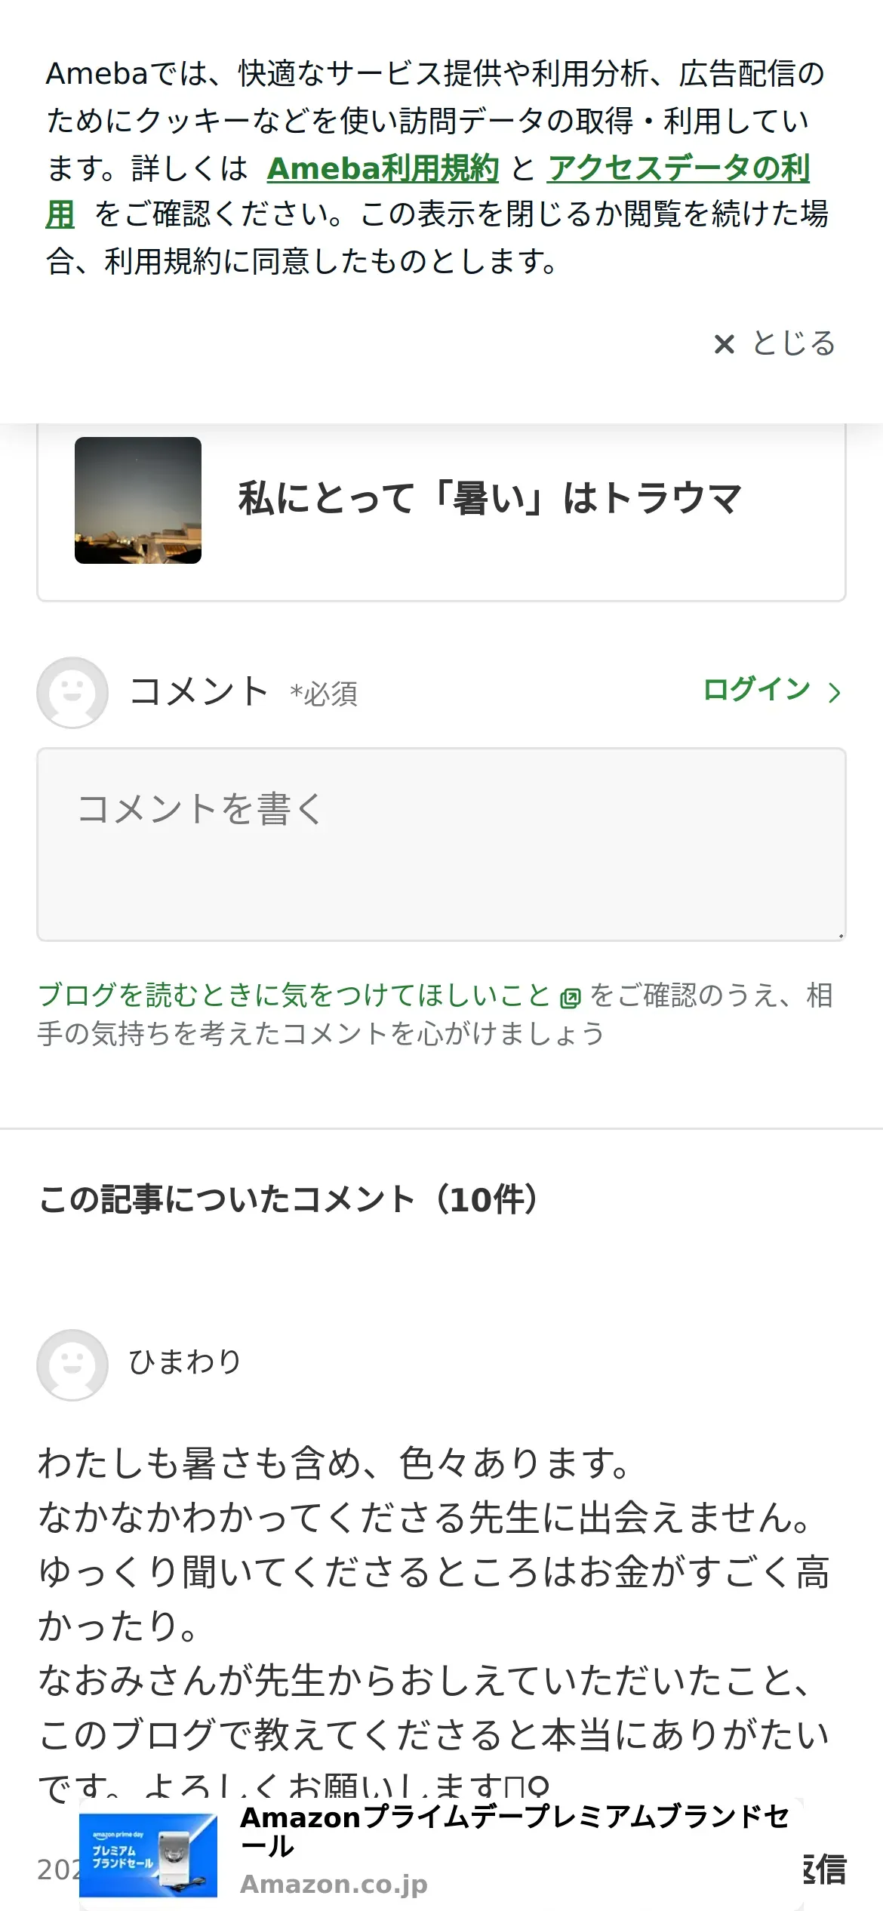This screenshot has width=883, height=1911.
Task: Click the chevron arrow next to ログイン
Action: [834, 692]
